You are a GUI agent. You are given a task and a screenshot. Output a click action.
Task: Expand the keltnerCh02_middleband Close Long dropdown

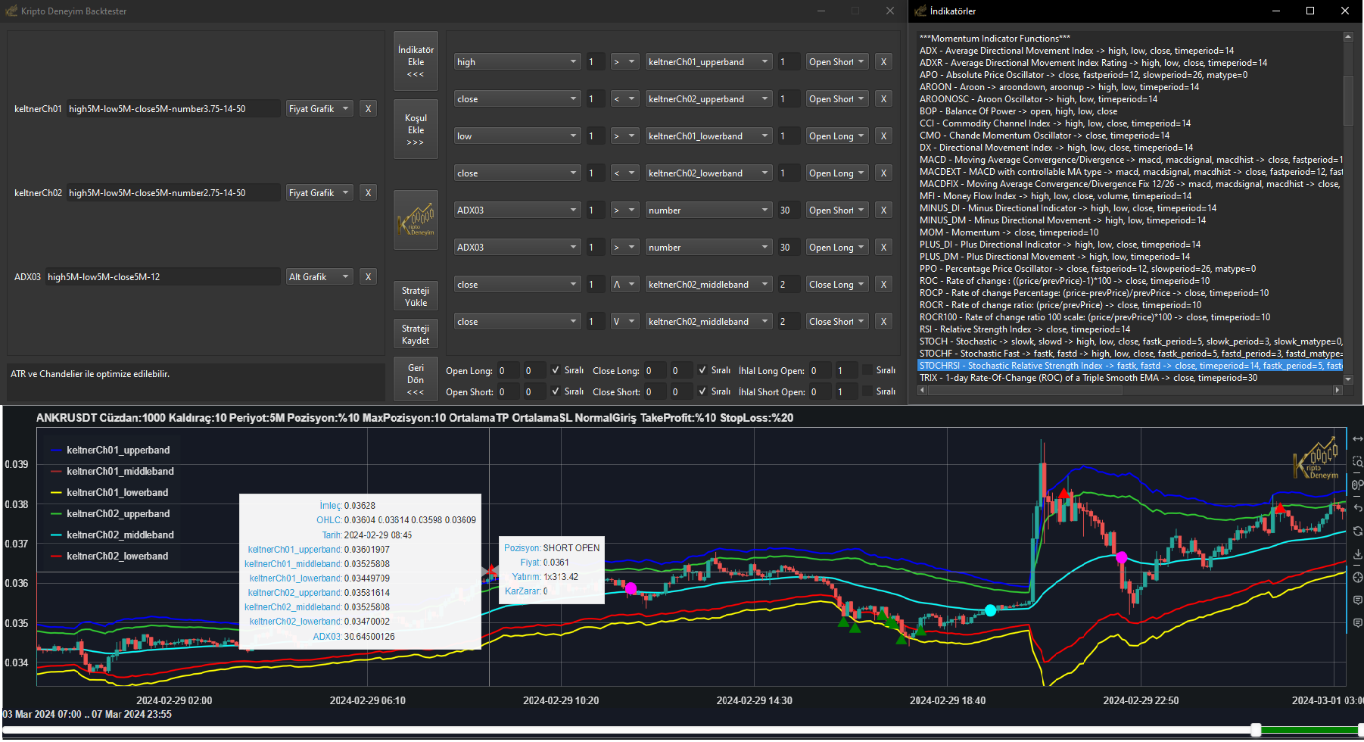point(708,285)
